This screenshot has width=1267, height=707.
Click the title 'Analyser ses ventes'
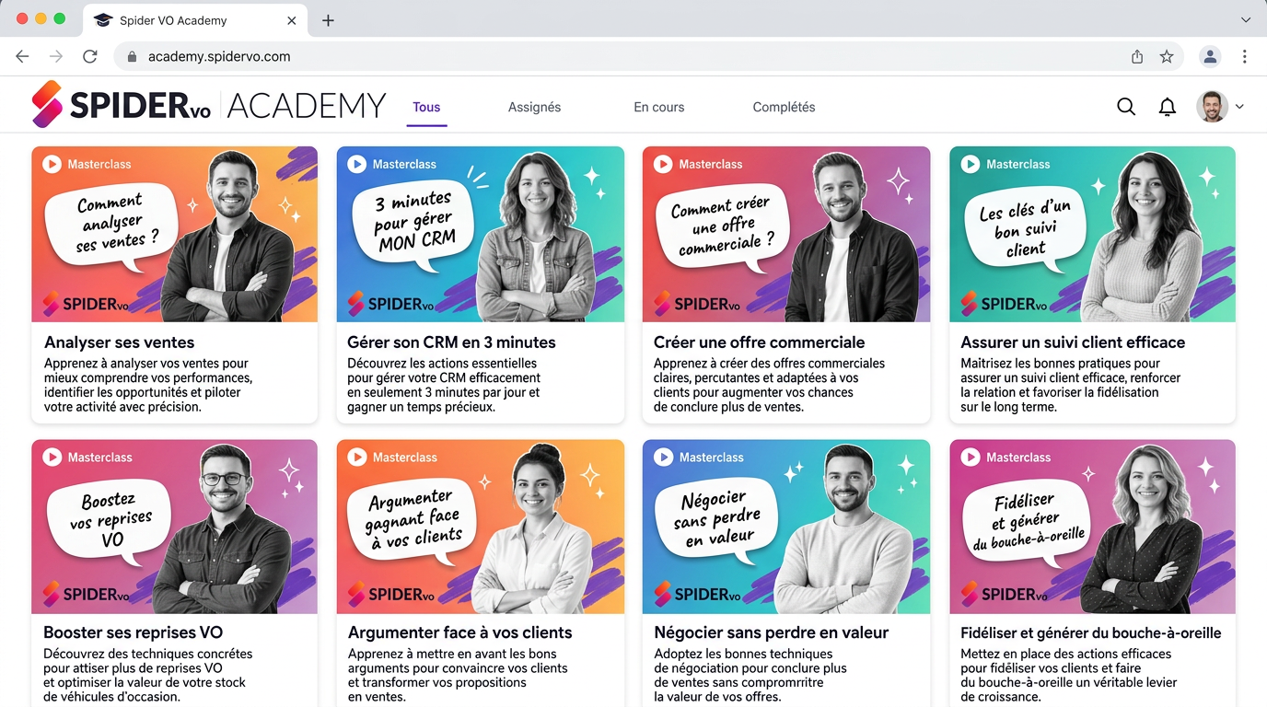(x=120, y=342)
